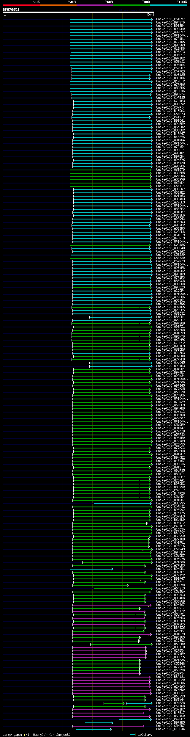Select the UniRef100_B9HK74 entry
The height and width of the screenshot is (737, 190).
click(170, 94)
